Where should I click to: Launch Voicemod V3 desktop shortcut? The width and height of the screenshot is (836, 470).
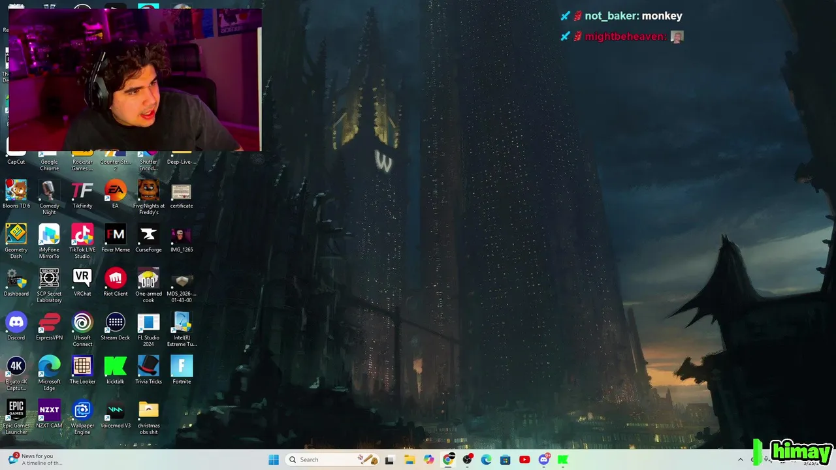[116, 414]
